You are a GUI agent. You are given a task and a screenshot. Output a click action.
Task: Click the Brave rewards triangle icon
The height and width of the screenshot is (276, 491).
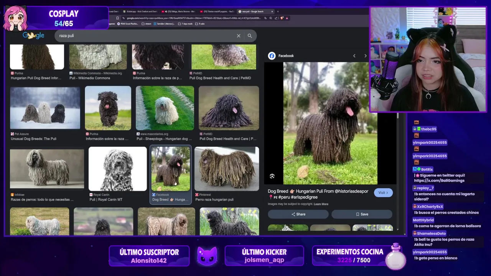(287, 18)
